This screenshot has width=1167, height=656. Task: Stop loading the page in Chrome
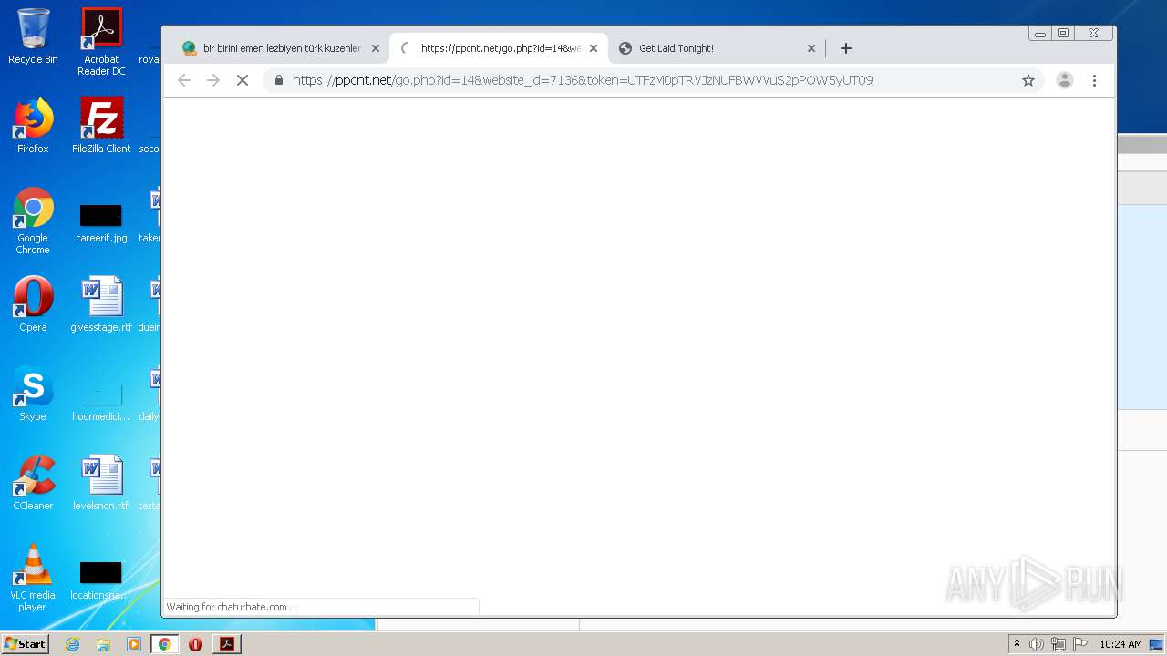[243, 80]
